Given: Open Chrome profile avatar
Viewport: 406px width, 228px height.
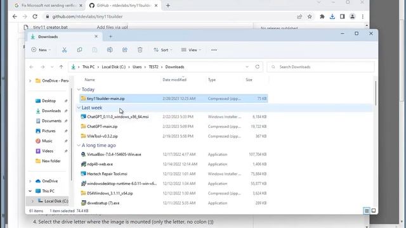Looking at the screenshot, I should tap(353, 16).
